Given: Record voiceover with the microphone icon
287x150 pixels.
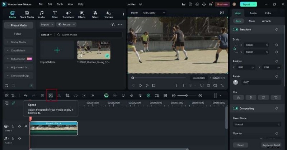Looking at the screenshot, I should click(x=131, y=95).
